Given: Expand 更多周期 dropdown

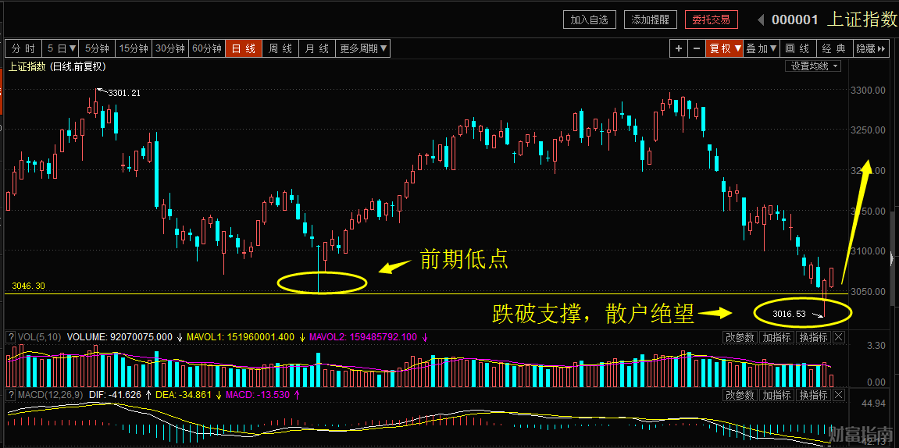Looking at the screenshot, I should 363,48.
